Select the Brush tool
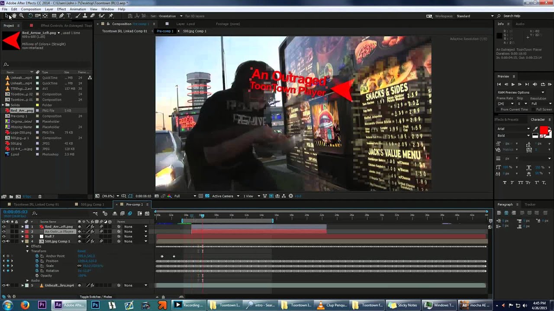The image size is (554, 311). 77,16
